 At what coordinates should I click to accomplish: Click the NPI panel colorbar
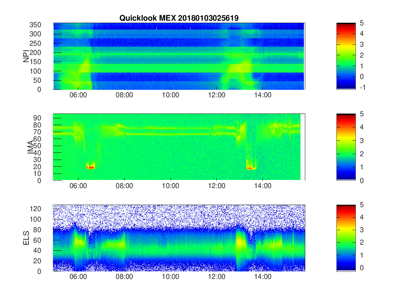[x=346, y=56]
